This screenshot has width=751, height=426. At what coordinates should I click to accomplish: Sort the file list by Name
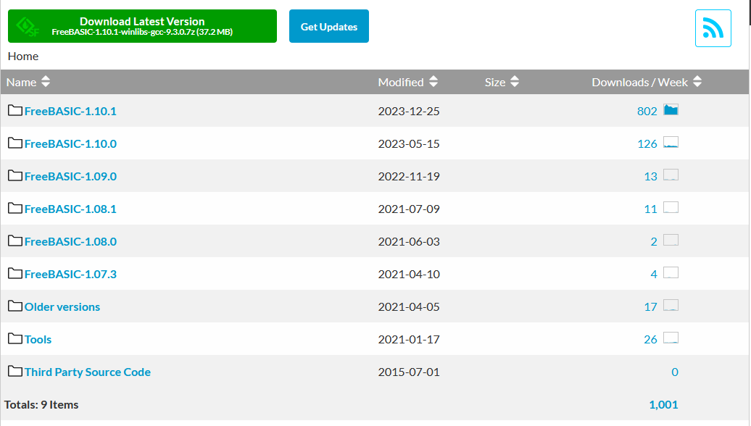(28, 82)
